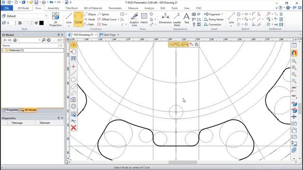Go to home in 3D Model panel
Screen dimensions: 303x170
click(x=15, y=40)
